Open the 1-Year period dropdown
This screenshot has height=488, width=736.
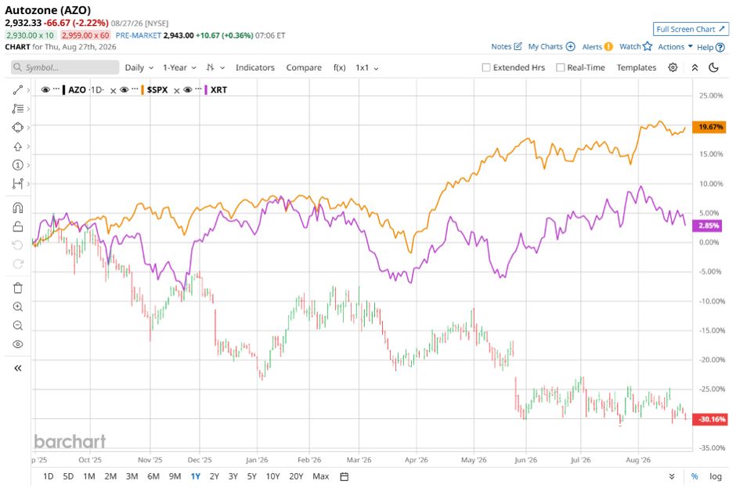tap(179, 67)
